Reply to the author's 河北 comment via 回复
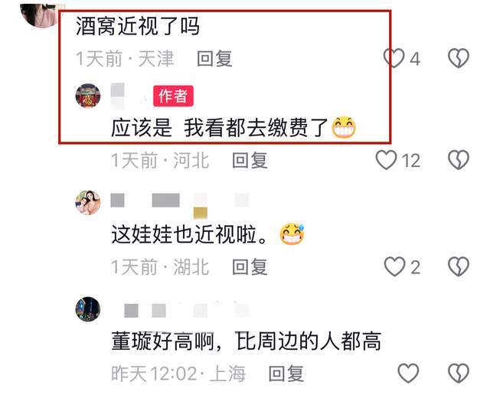The height and width of the screenshot is (395, 490). click(250, 160)
